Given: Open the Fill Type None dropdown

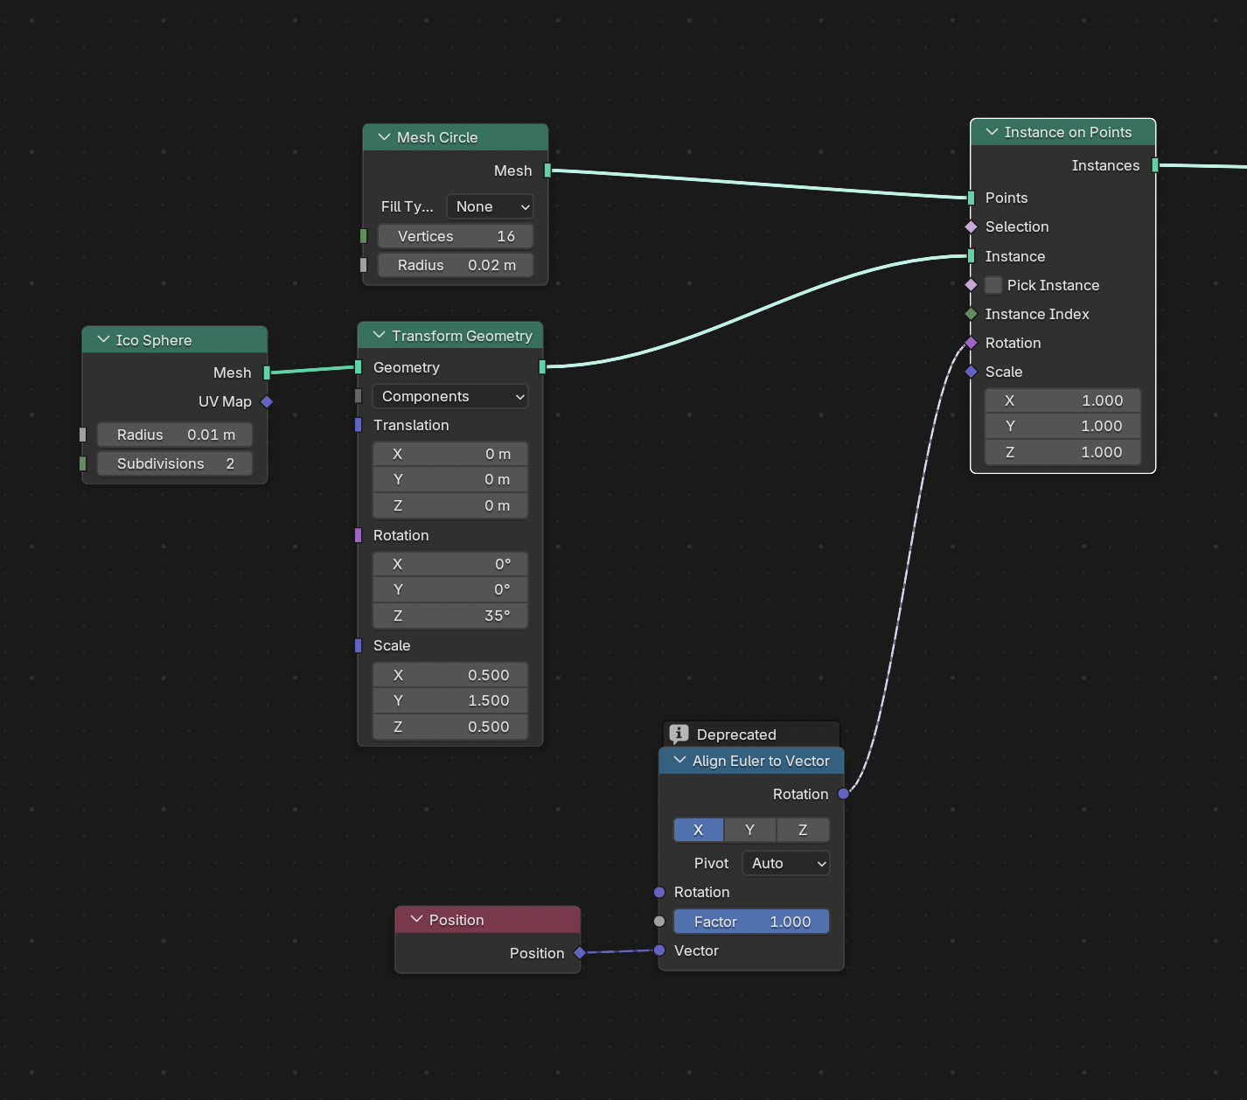Looking at the screenshot, I should coord(490,206).
